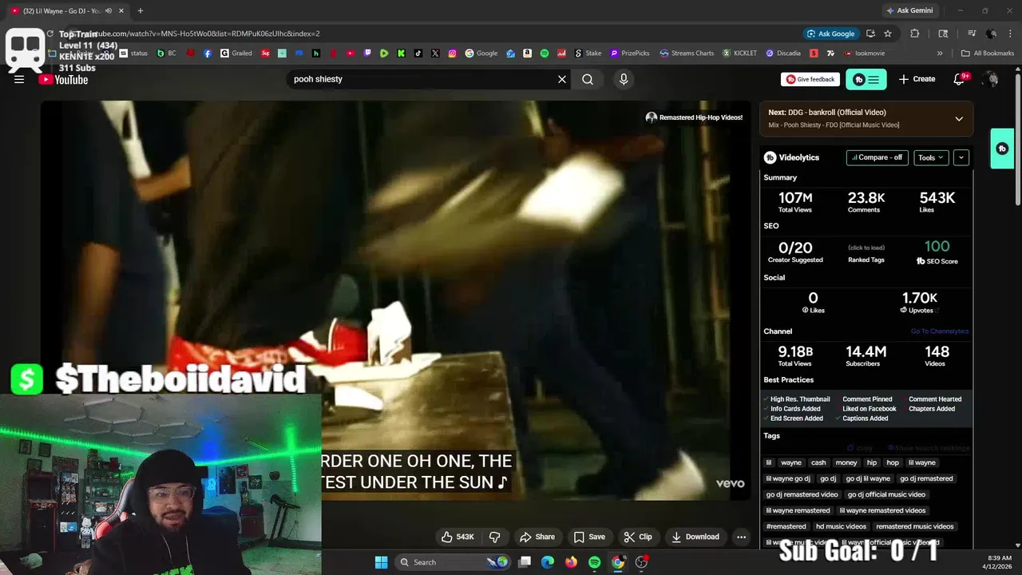This screenshot has width=1022, height=575.
Task: Click the TubeBuddy green side tab
Action: click(x=1002, y=149)
